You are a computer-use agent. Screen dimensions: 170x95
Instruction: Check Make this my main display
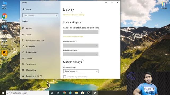[x=65, y=77]
